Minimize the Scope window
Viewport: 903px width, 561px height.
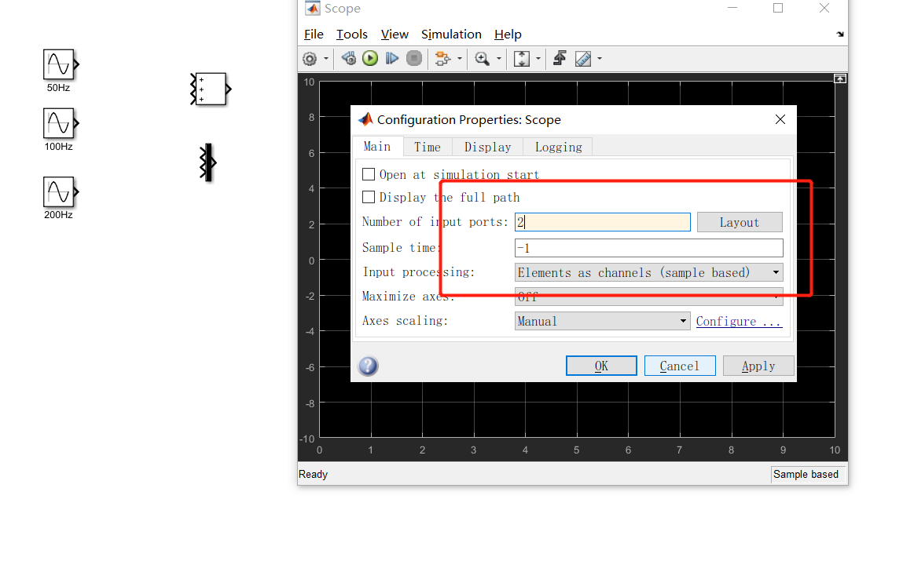click(x=732, y=8)
